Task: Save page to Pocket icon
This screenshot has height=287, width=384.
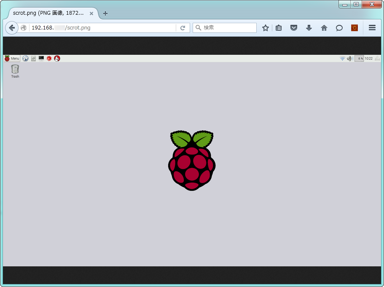Action: [294, 28]
